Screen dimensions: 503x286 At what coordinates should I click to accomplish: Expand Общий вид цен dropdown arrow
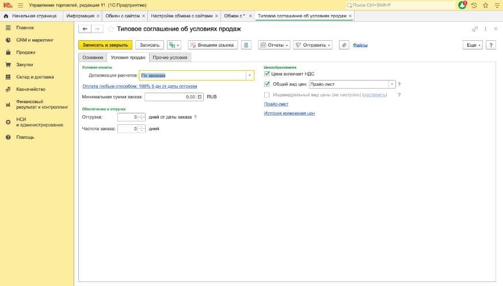[392, 85]
